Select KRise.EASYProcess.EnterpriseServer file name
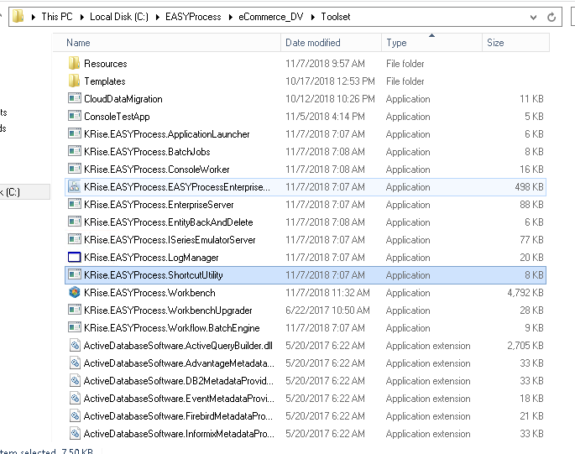 (159, 204)
